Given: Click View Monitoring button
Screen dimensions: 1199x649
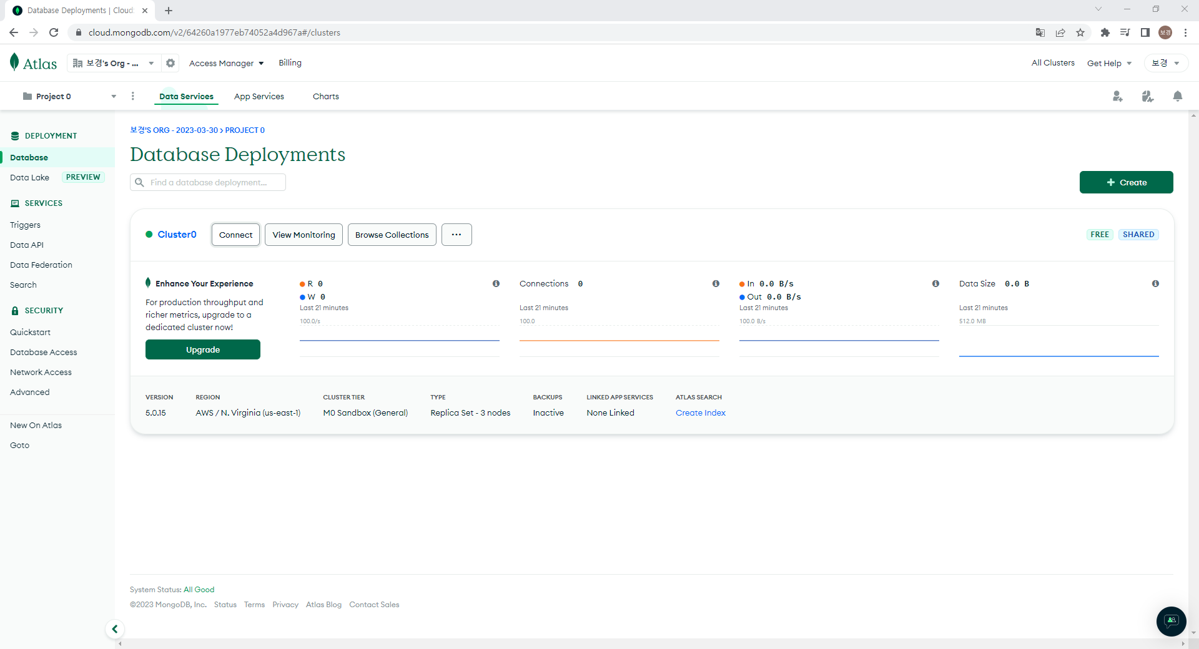Looking at the screenshot, I should pos(303,235).
